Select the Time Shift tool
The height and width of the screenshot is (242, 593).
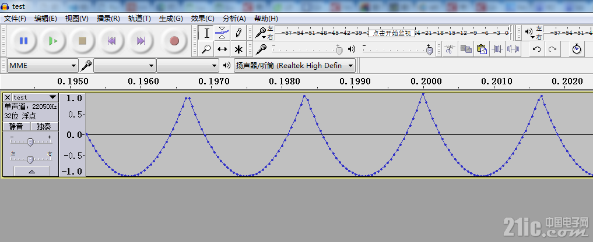222,49
